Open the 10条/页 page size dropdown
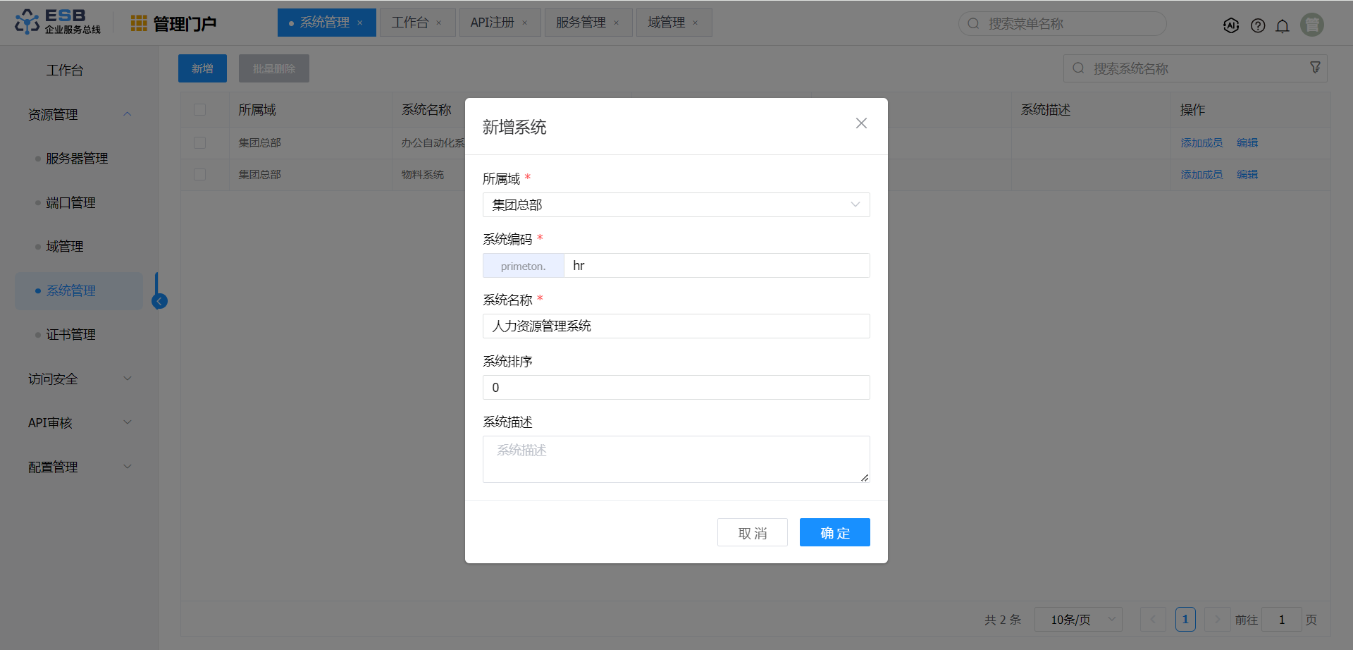The image size is (1353, 650). click(1078, 620)
